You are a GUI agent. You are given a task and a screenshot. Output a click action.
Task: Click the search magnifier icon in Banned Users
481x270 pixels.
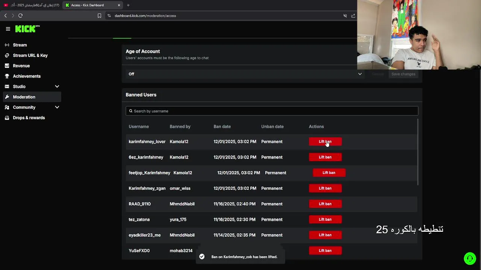point(131,111)
